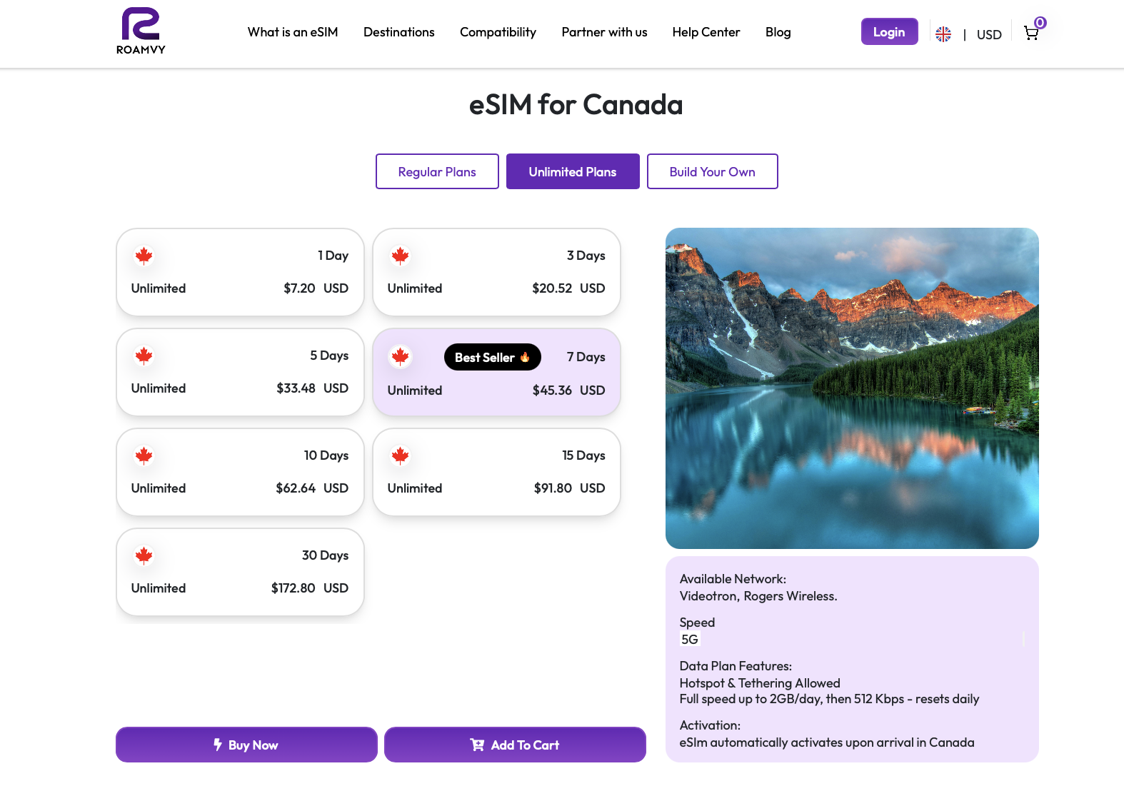The image size is (1124, 801).
Task: Click the Roamvy logo
Action: point(141,31)
